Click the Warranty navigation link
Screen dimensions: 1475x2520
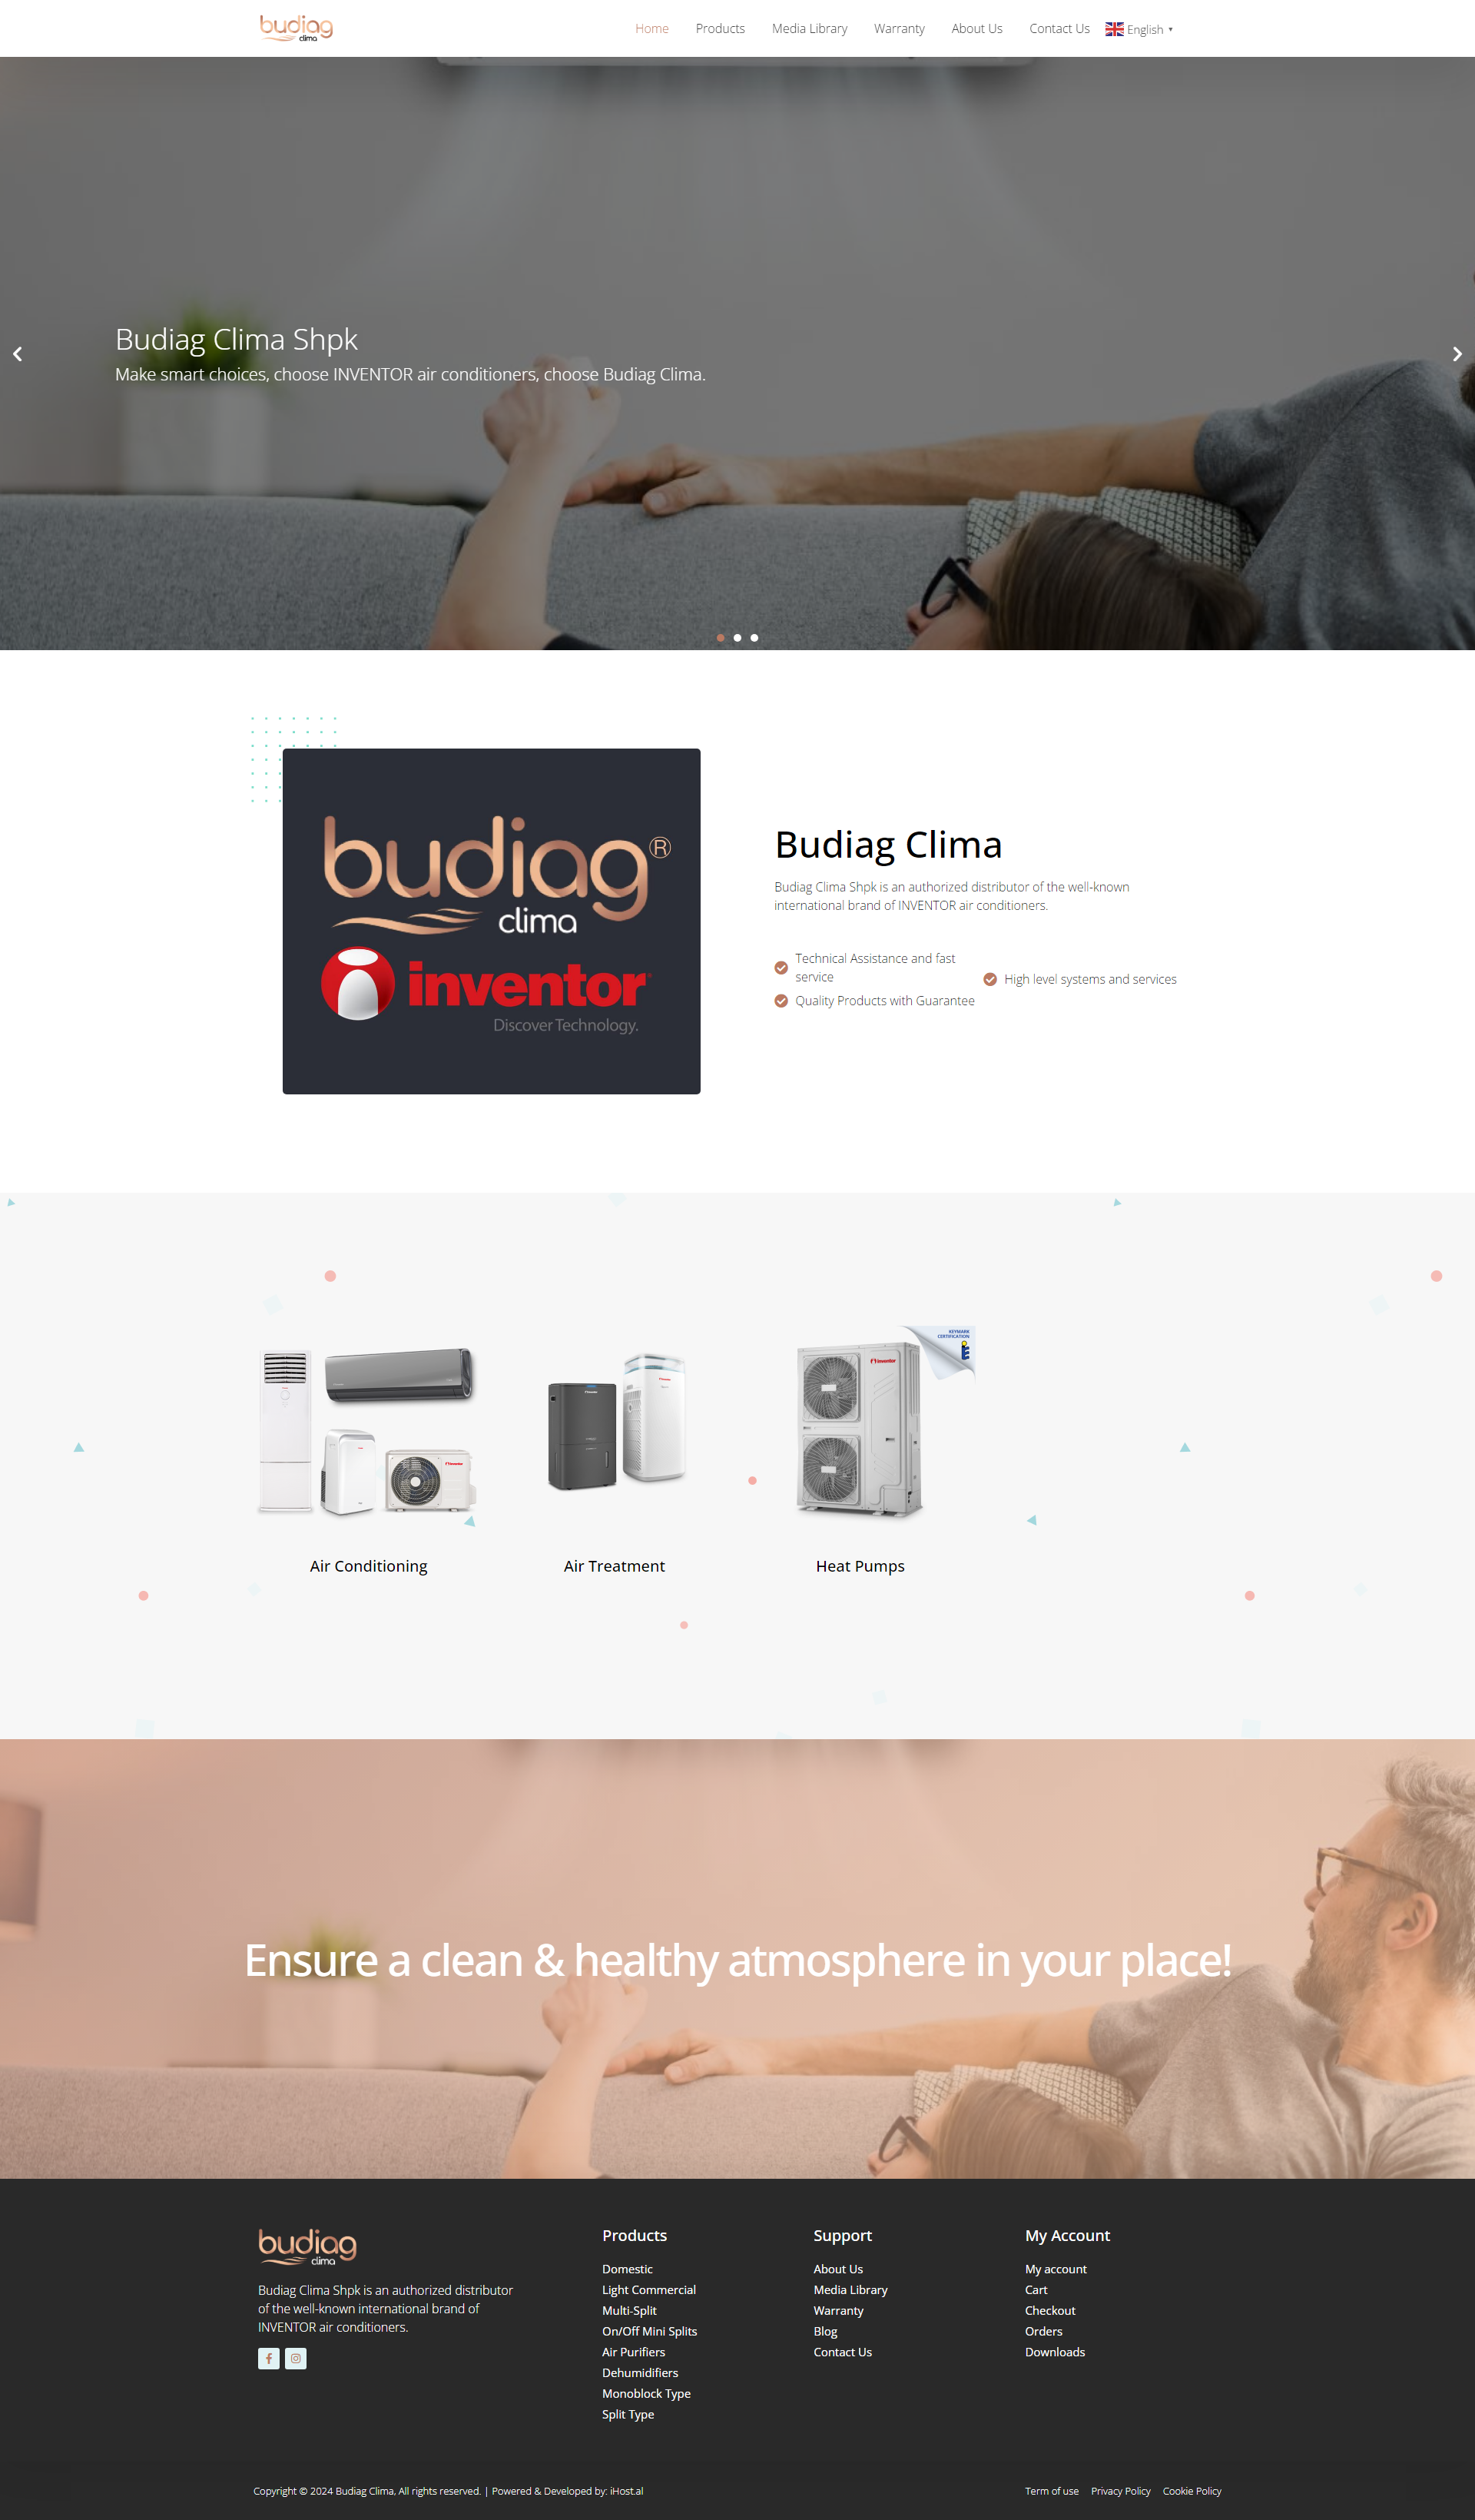[x=897, y=28]
